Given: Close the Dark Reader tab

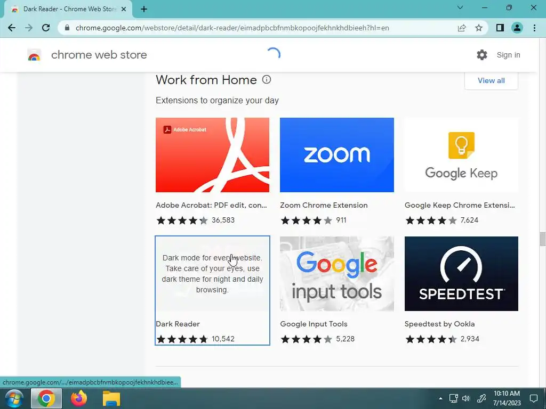Looking at the screenshot, I should click(x=124, y=10).
